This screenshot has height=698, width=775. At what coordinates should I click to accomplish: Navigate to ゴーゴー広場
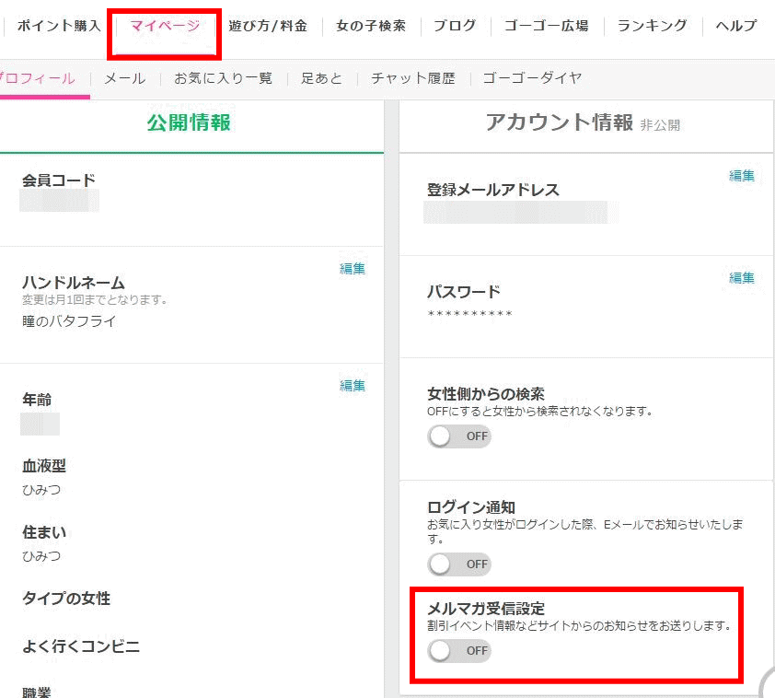click(546, 26)
